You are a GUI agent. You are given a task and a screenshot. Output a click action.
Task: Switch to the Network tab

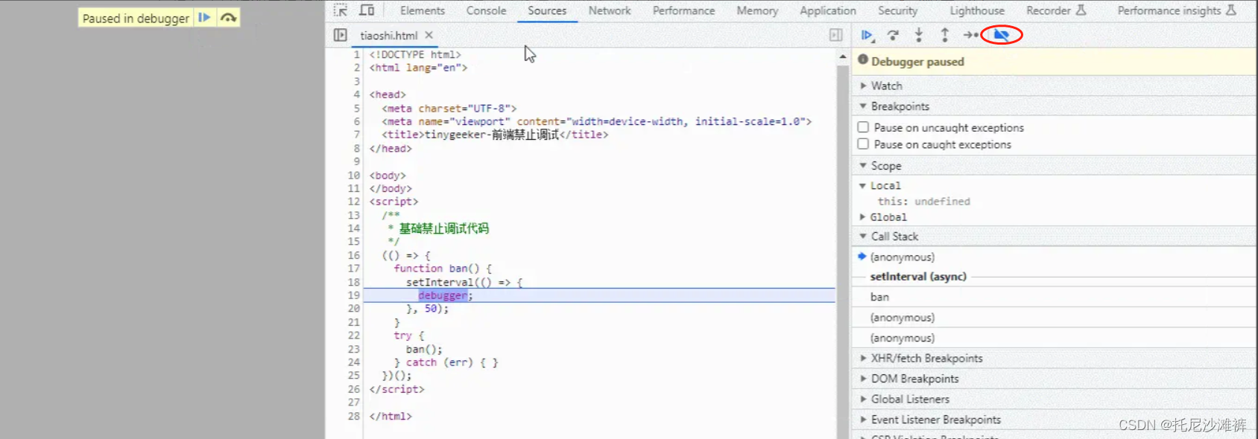610,10
